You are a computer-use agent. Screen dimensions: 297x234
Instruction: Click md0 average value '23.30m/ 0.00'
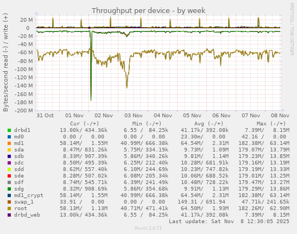coord(203,137)
